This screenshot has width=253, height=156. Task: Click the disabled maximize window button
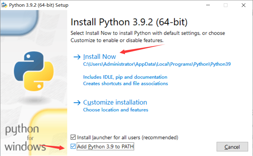(x=226, y=5)
